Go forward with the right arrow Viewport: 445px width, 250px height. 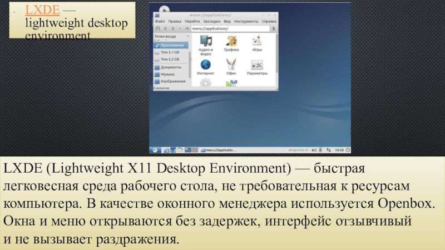point(173,29)
